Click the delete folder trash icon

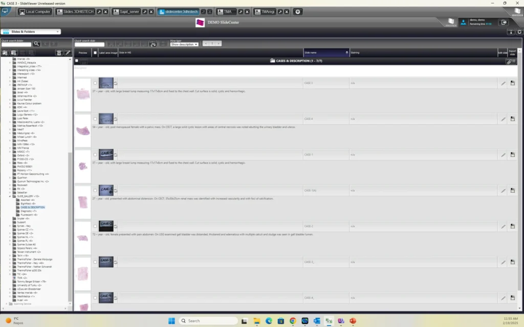[59, 53]
